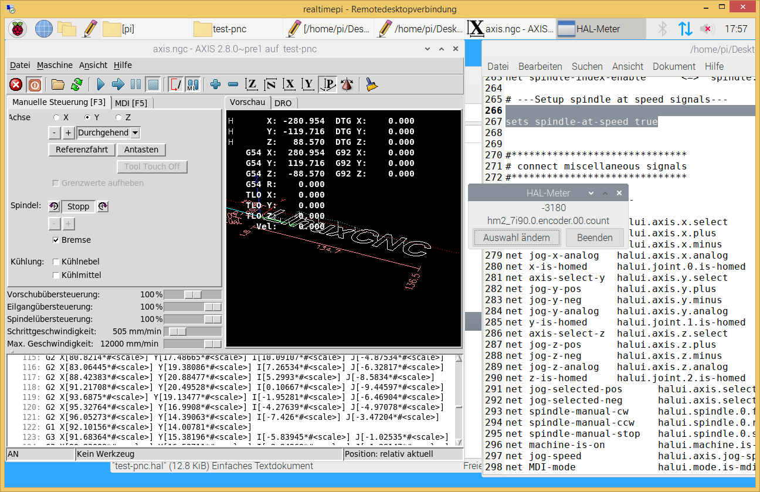Screen dimensions: 760x492
Task: Toggle the emergency stop button
Action: (x=16, y=84)
